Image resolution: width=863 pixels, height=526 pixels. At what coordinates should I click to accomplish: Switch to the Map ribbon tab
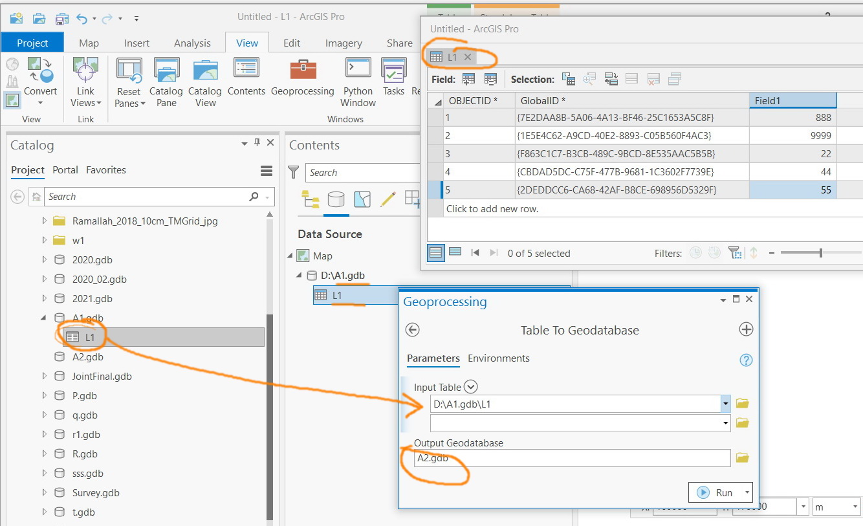click(x=89, y=43)
